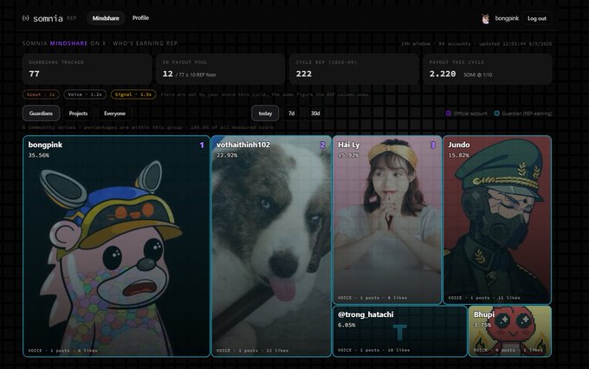Click the bongpink username in header

click(507, 18)
